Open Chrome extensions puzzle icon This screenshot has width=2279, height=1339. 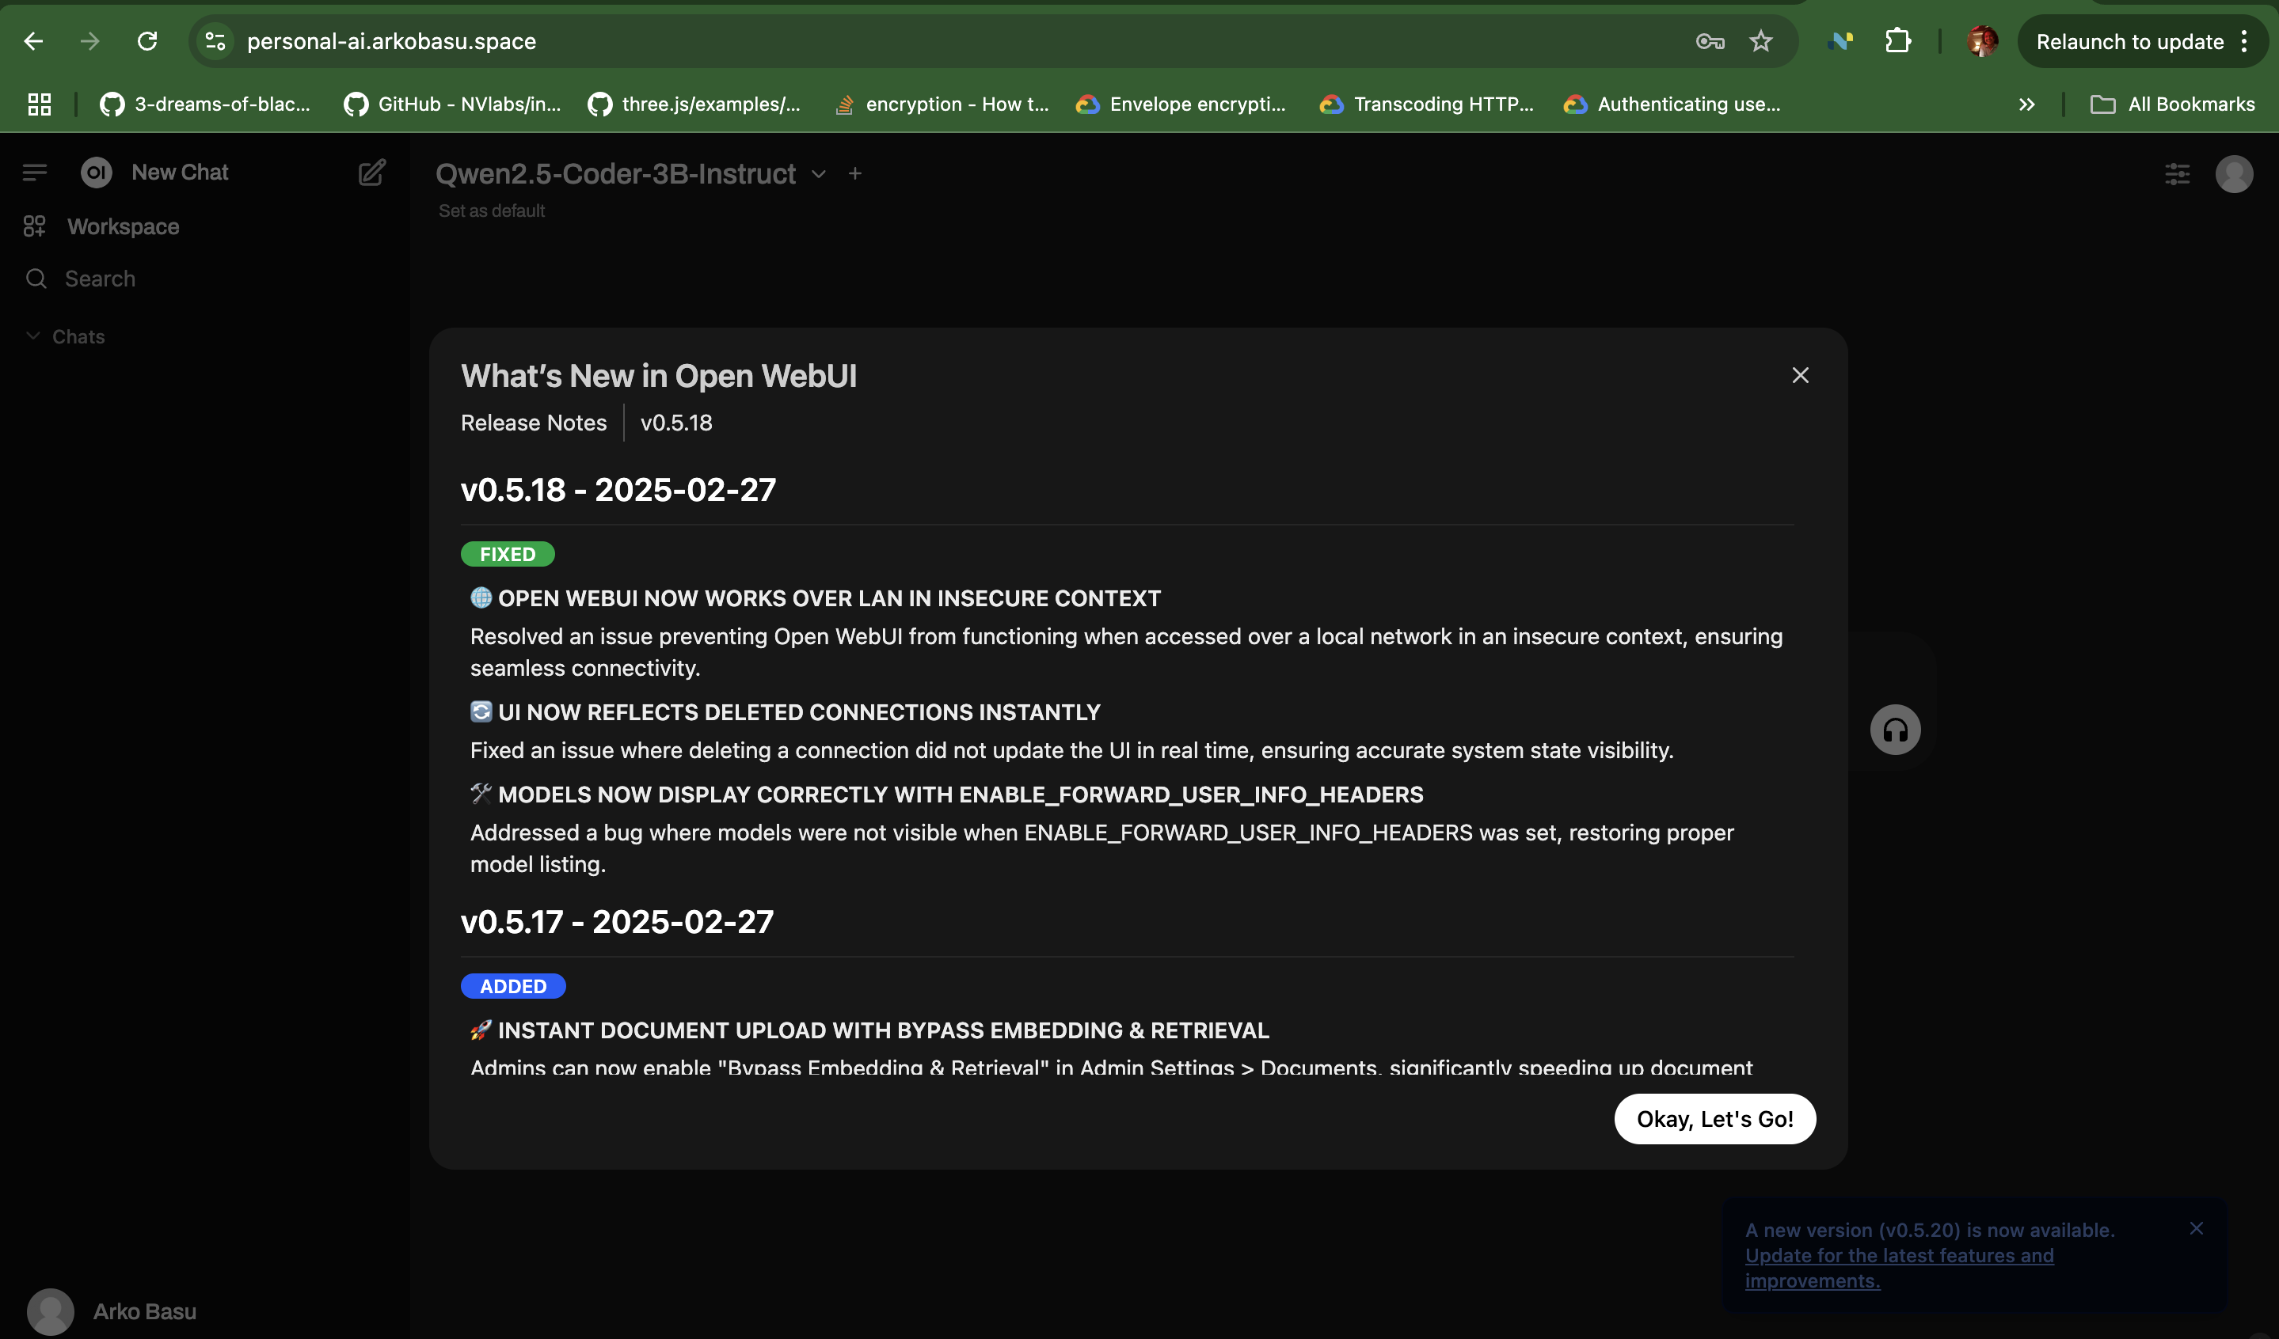tap(1897, 42)
